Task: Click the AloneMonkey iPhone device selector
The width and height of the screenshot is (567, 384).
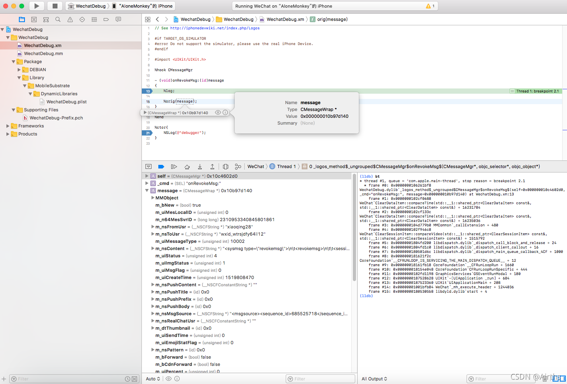Action: (142, 6)
